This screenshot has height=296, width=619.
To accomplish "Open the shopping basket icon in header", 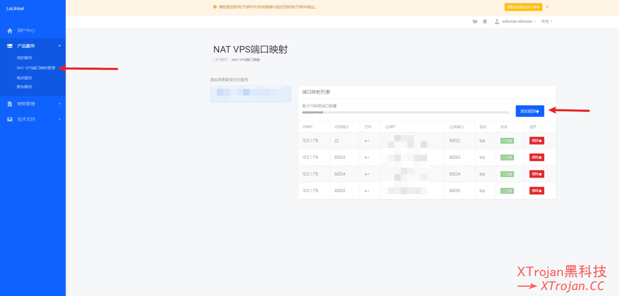I will [x=475, y=21].
